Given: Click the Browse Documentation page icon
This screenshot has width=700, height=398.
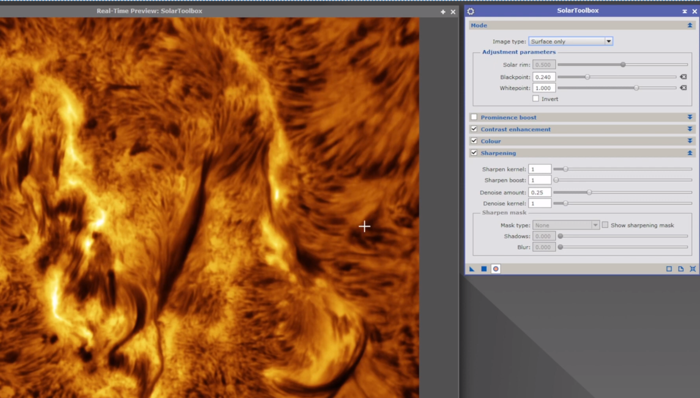Looking at the screenshot, I should point(681,269).
